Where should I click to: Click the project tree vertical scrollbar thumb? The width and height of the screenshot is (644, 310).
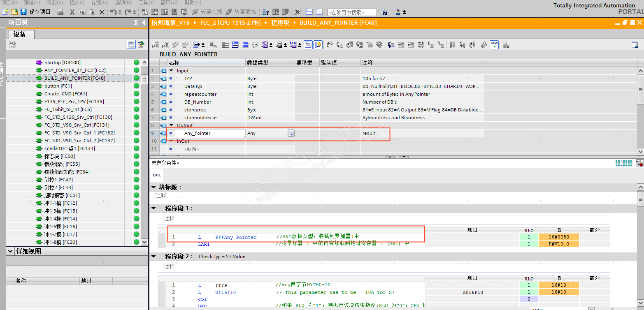pyautogui.click(x=144, y=79)
